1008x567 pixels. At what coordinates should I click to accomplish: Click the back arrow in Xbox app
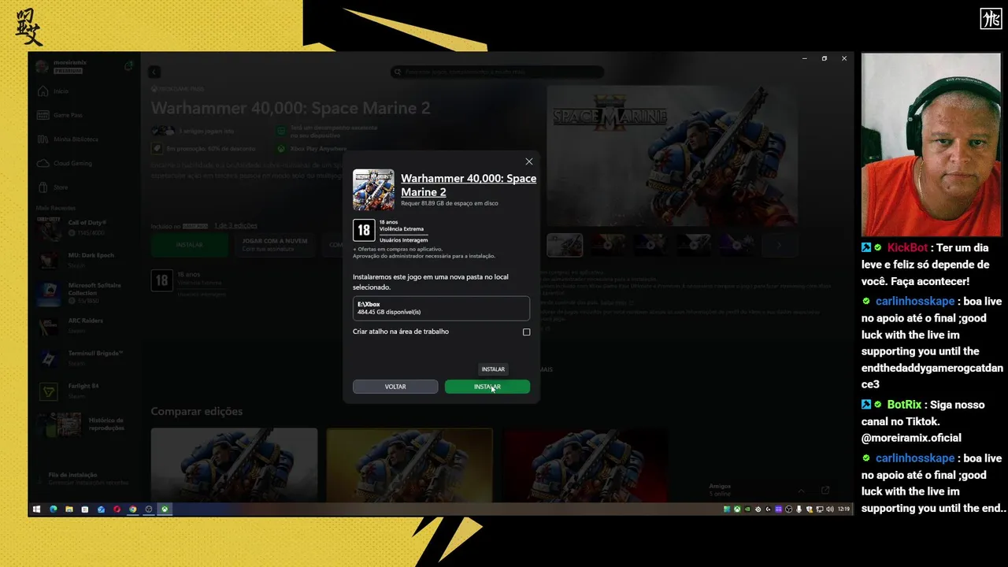pyautogui.click(x=154, y=72)
